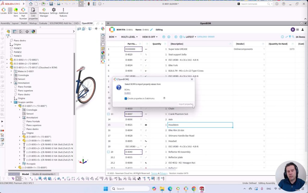Image resolution: width=308 pixels, height=193 pixels.
Task: Open the MULTI-LEVEL dropdown
Action: coord(129,37)
